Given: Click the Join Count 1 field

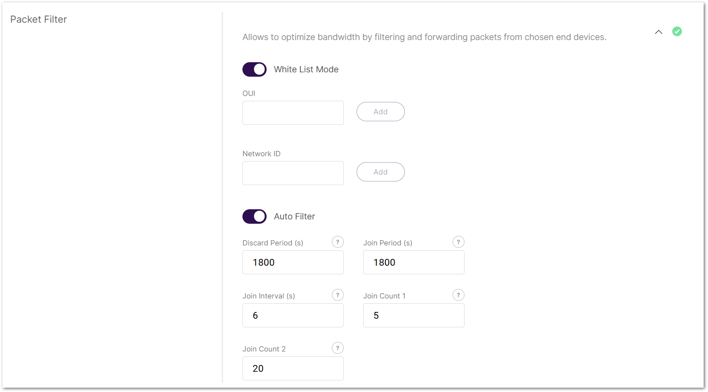Looking at the screenshot, I should (414, 315).
